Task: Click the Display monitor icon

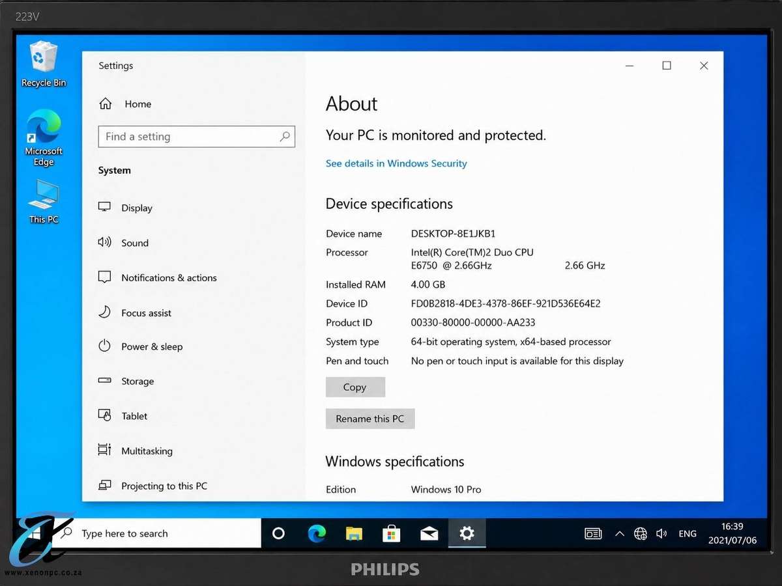Action: pos(104,207)
